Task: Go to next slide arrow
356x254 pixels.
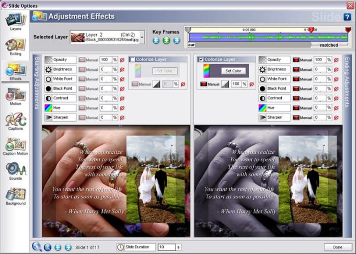Action: (x=68, y=247)
